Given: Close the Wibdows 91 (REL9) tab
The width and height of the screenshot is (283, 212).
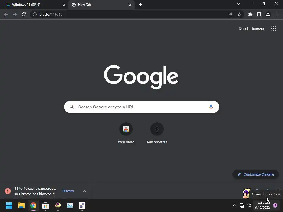Looking at the screenshot, I should click(x=64, y=5).
